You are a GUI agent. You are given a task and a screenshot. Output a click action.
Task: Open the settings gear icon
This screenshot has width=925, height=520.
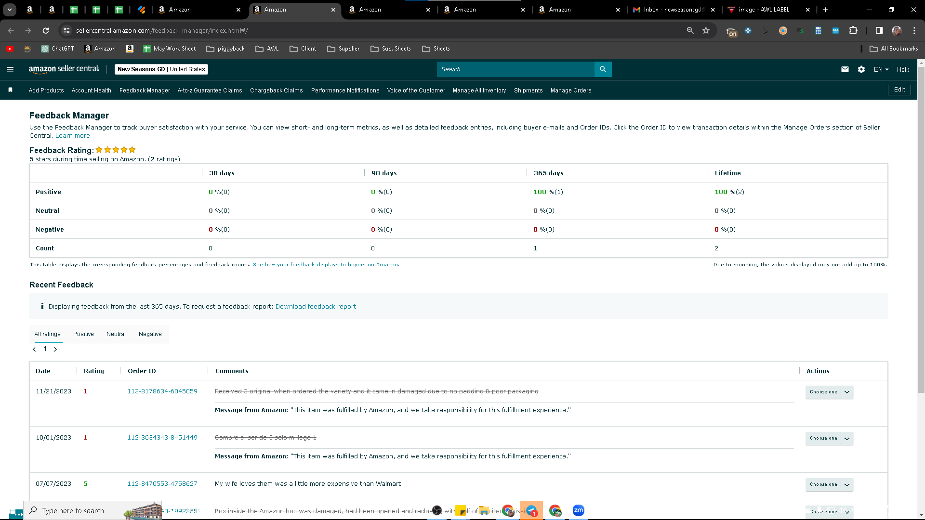pyautogui.click(x=861, y=69)
